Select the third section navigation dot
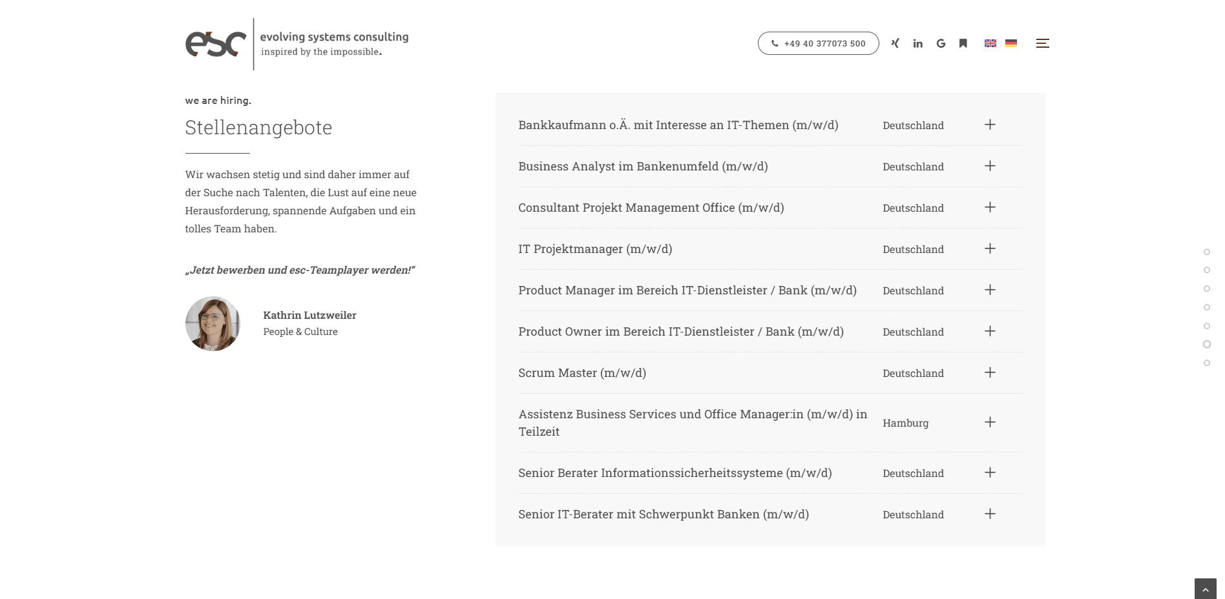This screenshot has width=1225, height=599. pyautogui.click(x=1206, y=289)
